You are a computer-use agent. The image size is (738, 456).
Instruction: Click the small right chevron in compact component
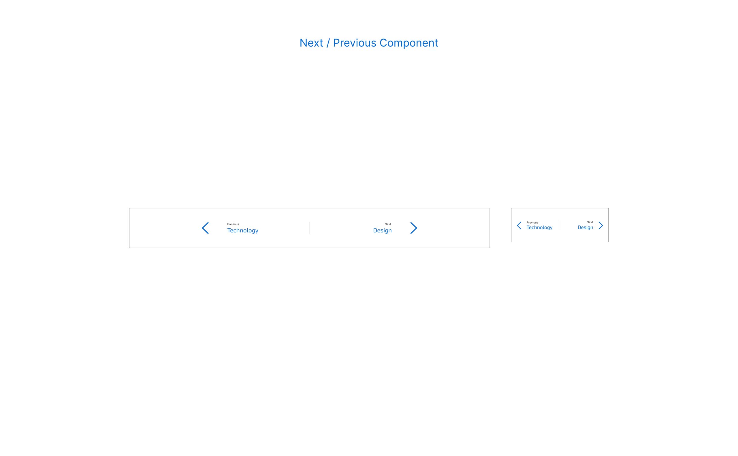[x=601, y=226]
